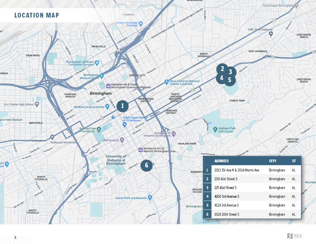Click the Publix Super Market shopping pin
Screen dimensions: 316x244
click(x=124, y=125)
